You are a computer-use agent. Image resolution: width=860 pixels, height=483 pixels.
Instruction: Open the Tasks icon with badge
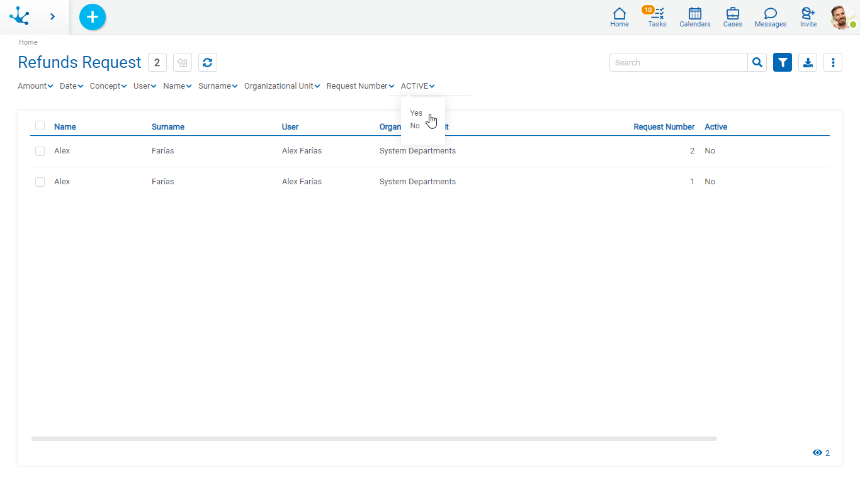(657, 17)
